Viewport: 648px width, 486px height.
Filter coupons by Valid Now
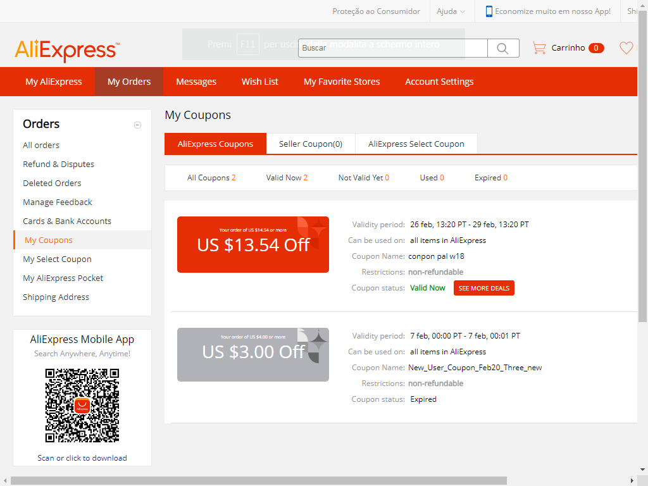(x=287, y=178)
